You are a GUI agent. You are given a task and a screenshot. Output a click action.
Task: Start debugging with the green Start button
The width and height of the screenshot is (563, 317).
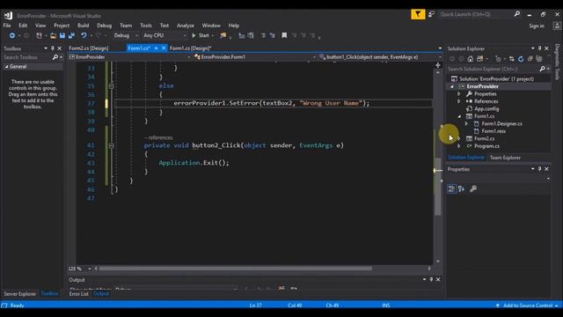[x=201, y=35]
